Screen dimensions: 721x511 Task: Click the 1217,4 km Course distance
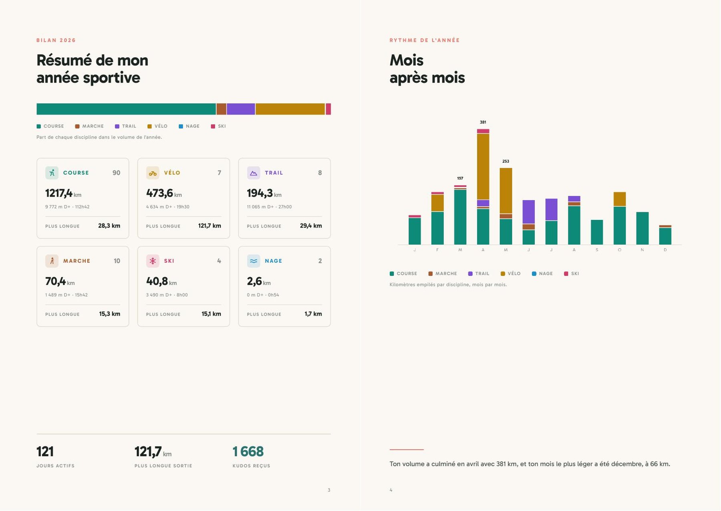click(x=63, y=193)
